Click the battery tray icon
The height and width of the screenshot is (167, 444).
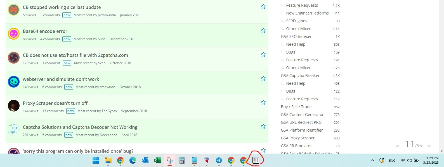click(416, 160)
